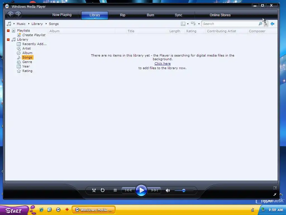Expand the Music breadcrumb arrow
Image resolution: width=286 pixels, height=215 pixels.
14,24
